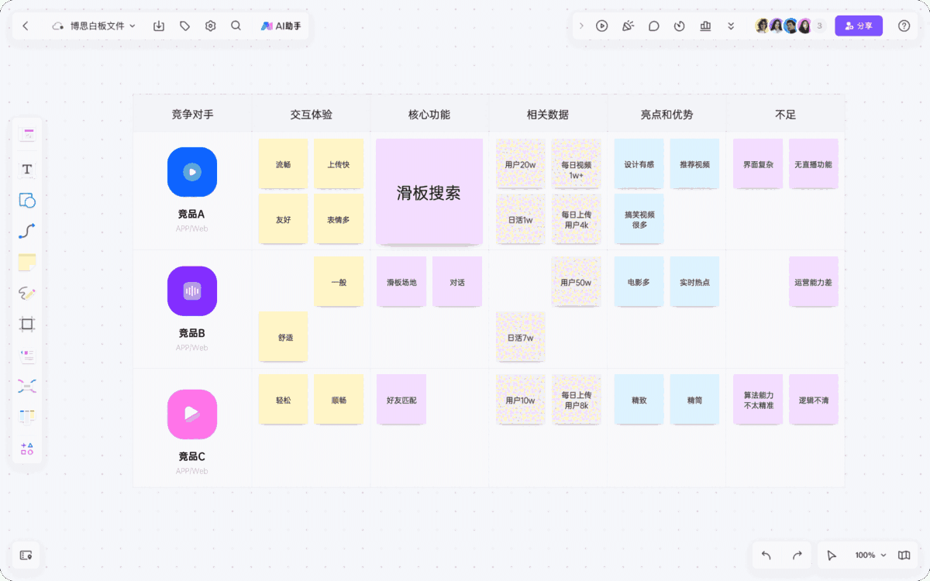Open the Shapes tool
Screen dimensions: 930x581
pos(27,201)
